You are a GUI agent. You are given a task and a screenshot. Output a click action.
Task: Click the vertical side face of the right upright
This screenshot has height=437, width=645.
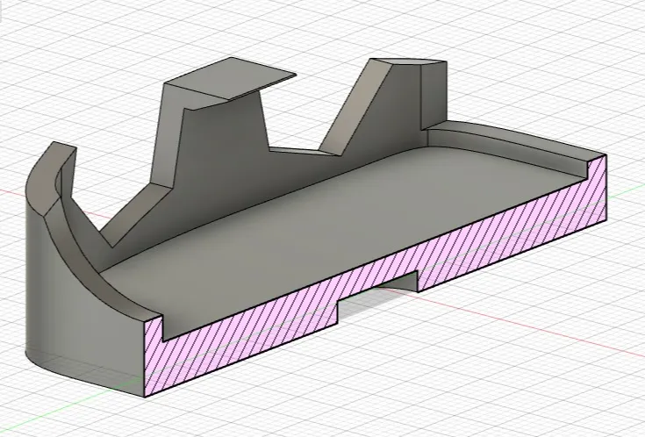(x=436, y=98)
